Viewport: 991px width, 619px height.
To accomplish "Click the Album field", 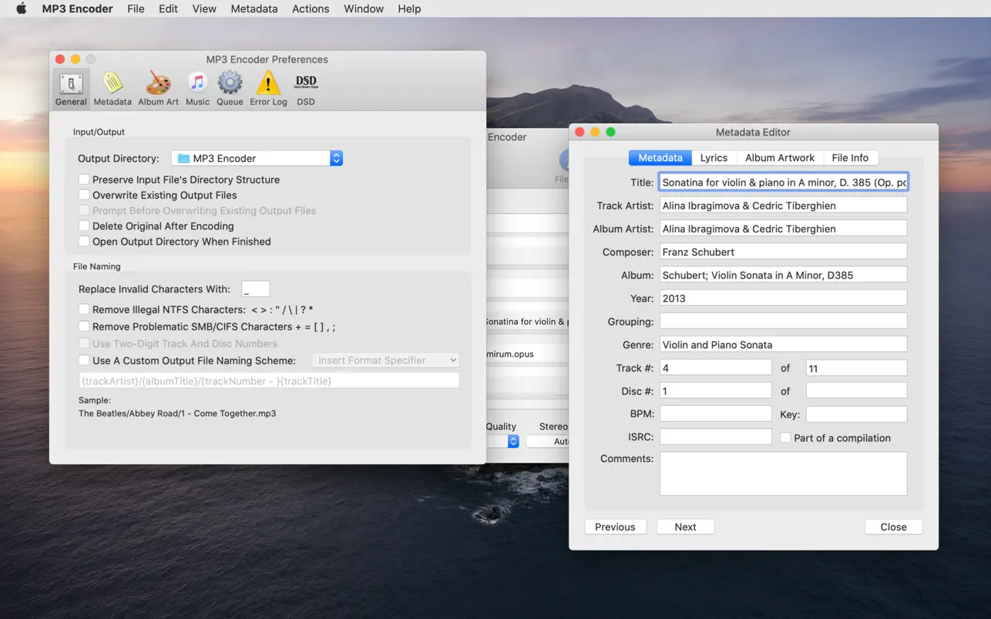I will tap(784, 274).
